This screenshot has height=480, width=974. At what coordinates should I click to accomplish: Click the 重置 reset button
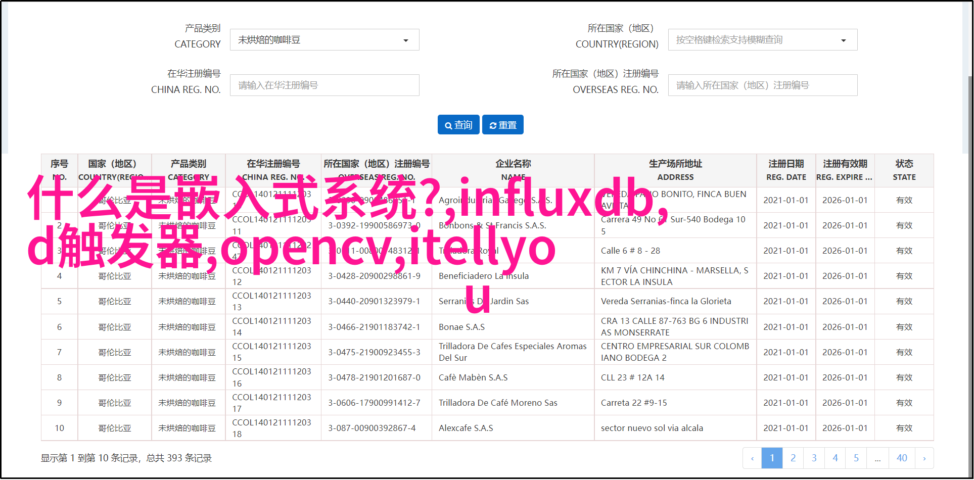click(503, 125)
